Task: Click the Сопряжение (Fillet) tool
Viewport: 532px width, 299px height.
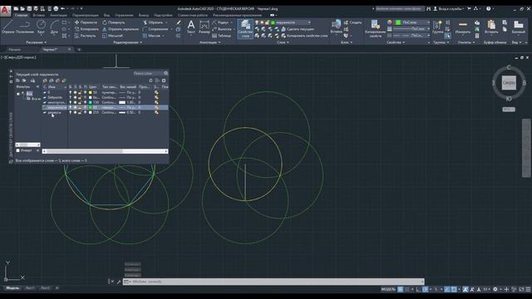Action: coord(155,29)
